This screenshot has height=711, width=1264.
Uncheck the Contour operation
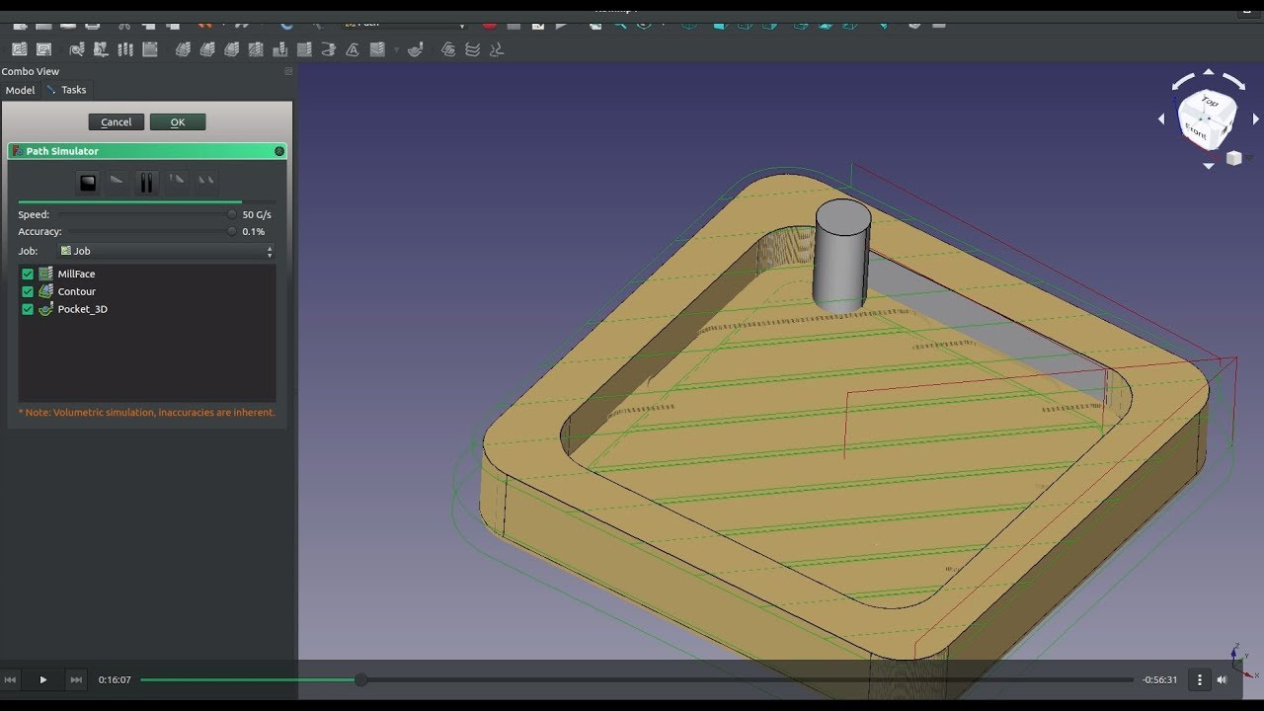click(x=28, y=292)
